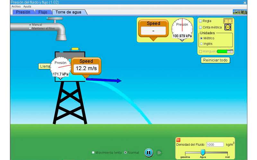
Task: Click the PhET logo
Action: (240, 12)
